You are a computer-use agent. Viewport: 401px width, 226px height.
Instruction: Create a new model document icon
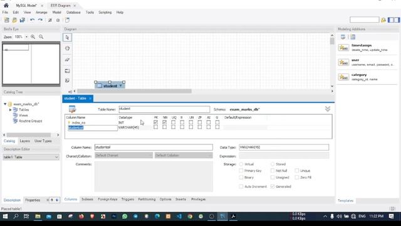tap(7, 20)
